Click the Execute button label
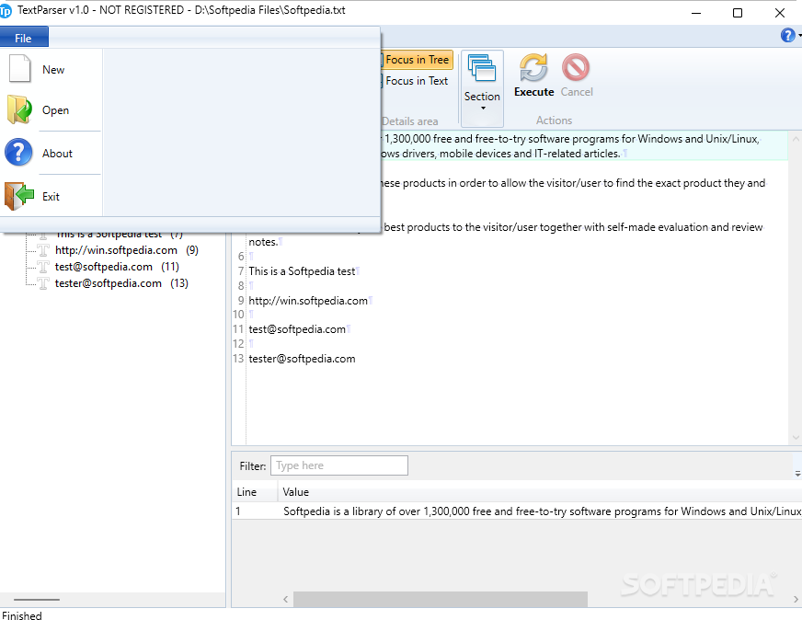 click(534, 92)
